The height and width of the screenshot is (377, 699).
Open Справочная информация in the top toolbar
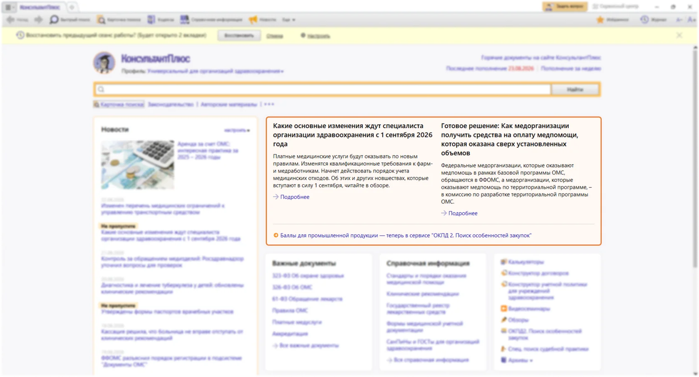[x=211, y=20]
